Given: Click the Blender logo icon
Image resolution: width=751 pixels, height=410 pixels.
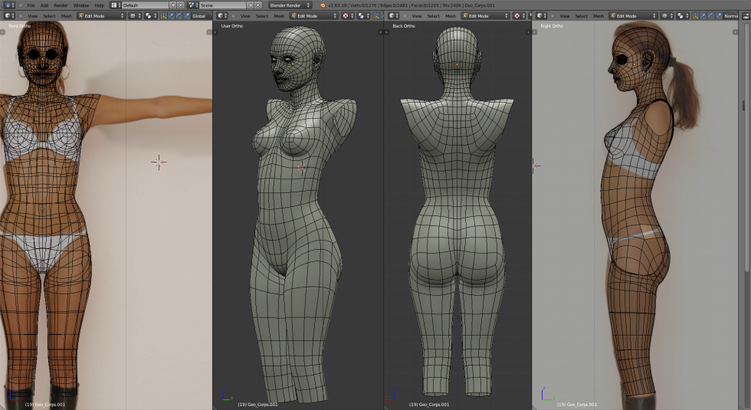Looking at the screenshot, I should click(x=323, y=5).
